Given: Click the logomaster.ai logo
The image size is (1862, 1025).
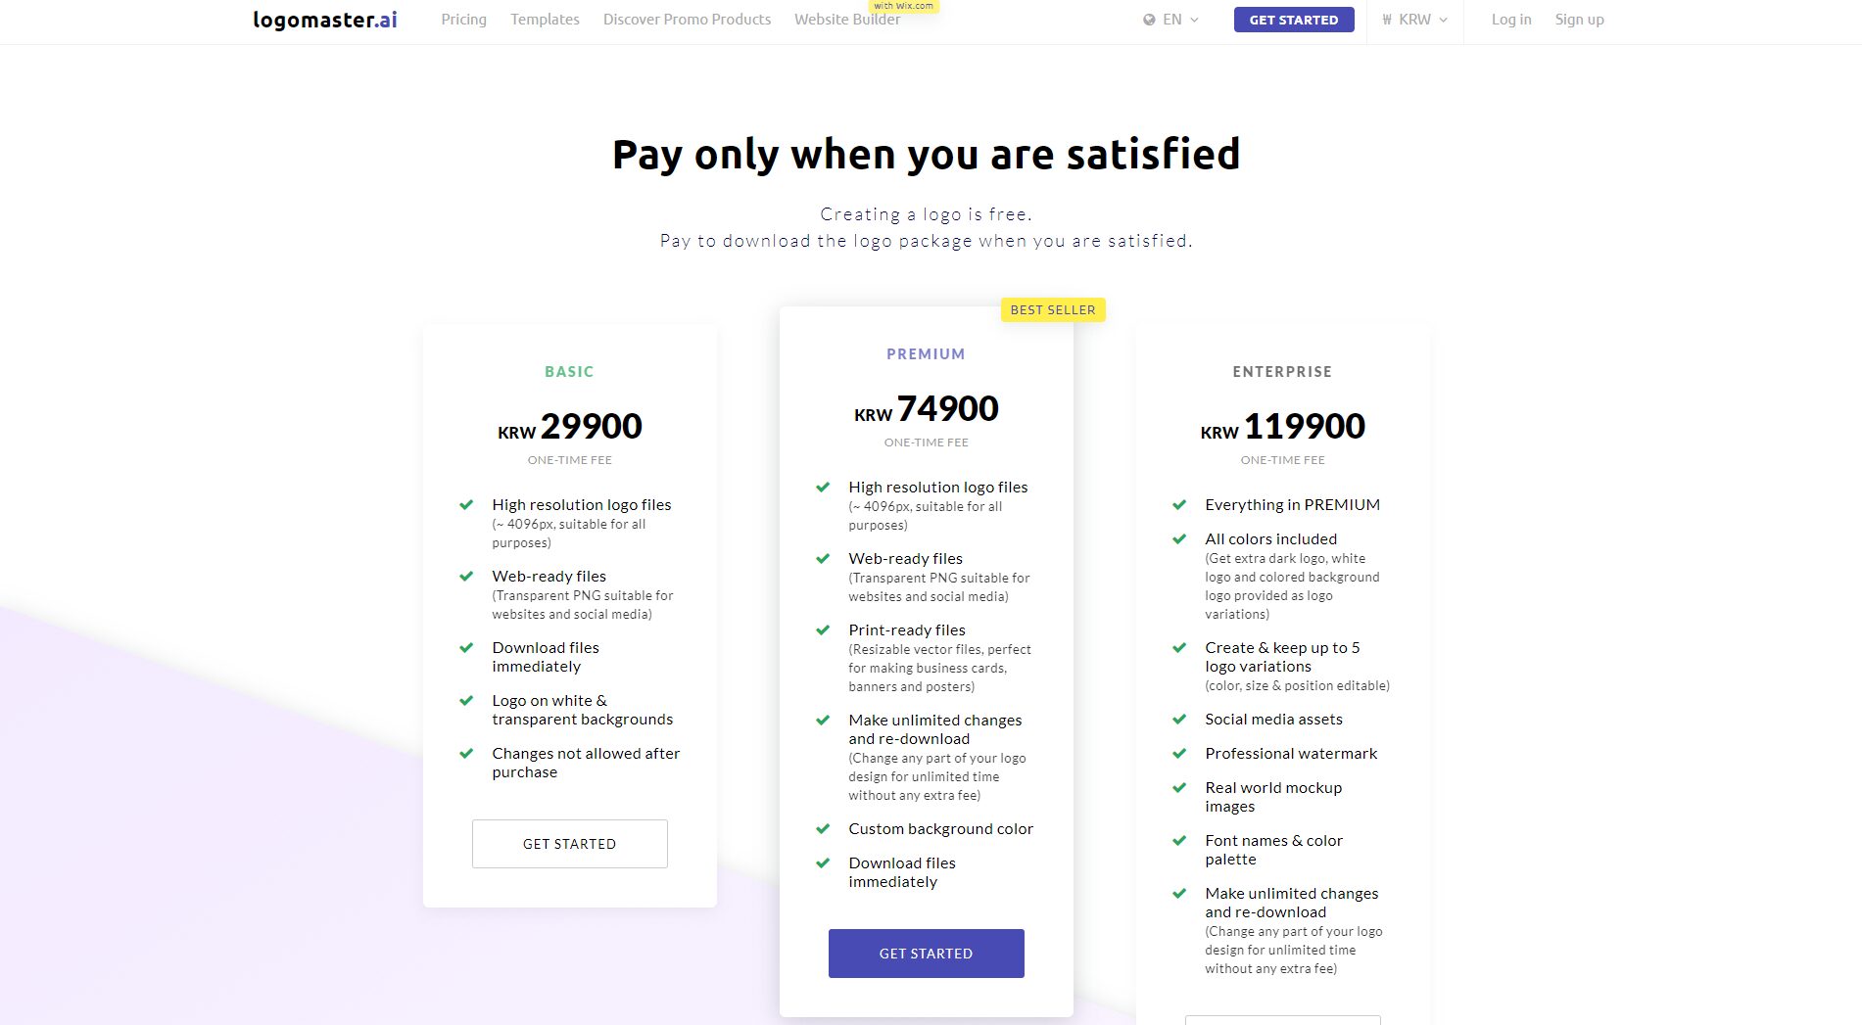Looking at the screenshot, I should pyautogui.click(x=325, y=19).
